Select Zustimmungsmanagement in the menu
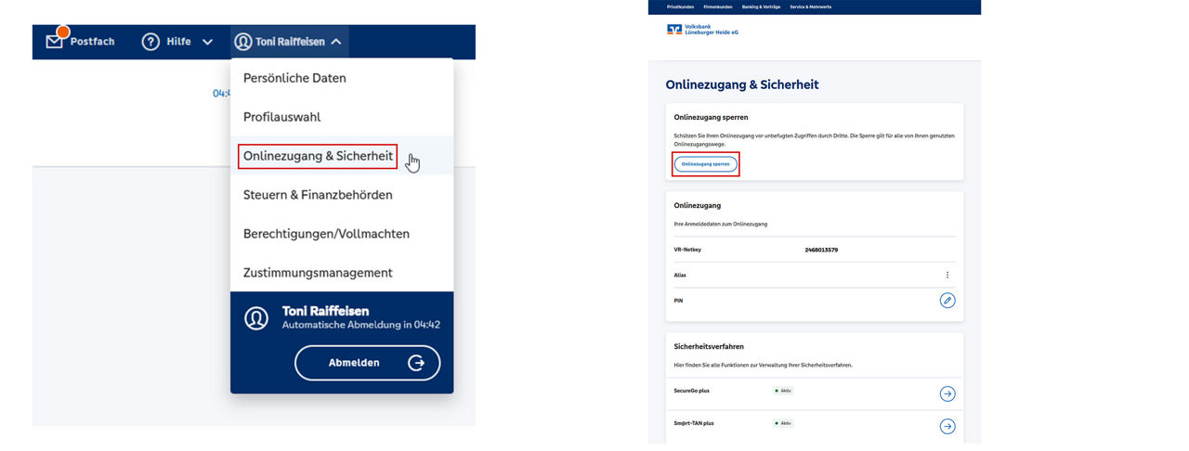Screen dimensions: 1189x451 [342, 273]
